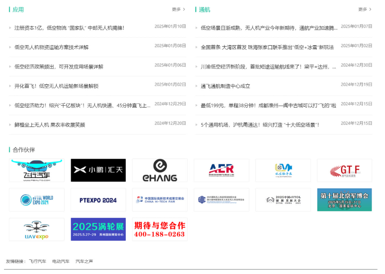Click the PTEXPO 2024 logo
This screenshot has height=274, width=385.
[x=98, y=200]
